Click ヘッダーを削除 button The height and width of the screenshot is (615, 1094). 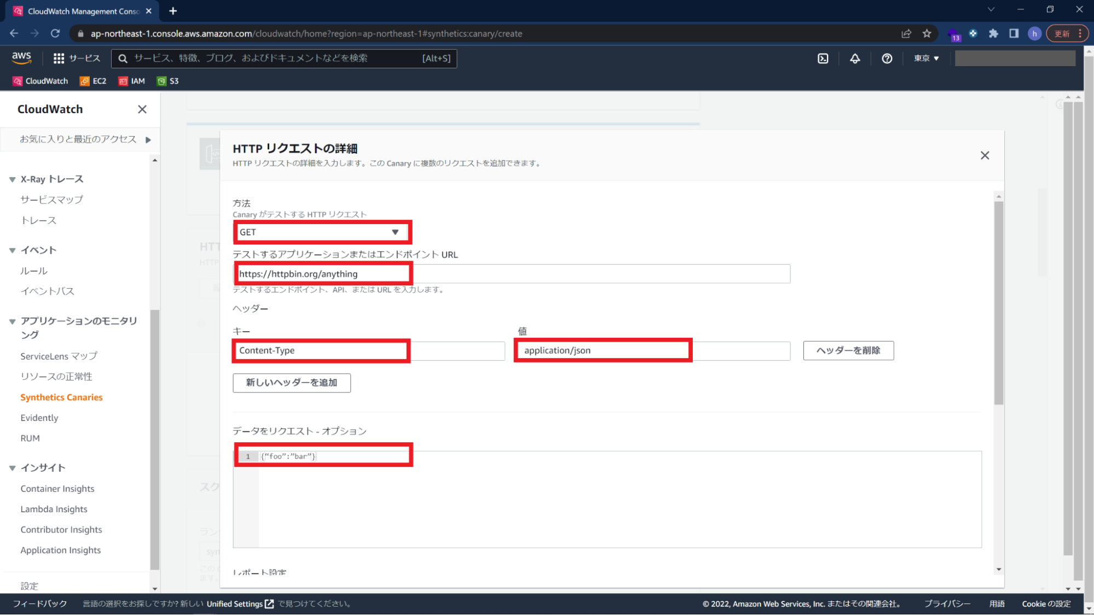tap(848, 351)
